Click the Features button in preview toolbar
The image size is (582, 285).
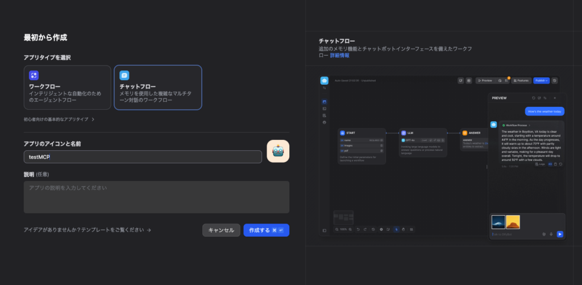[x=522, y=81]
